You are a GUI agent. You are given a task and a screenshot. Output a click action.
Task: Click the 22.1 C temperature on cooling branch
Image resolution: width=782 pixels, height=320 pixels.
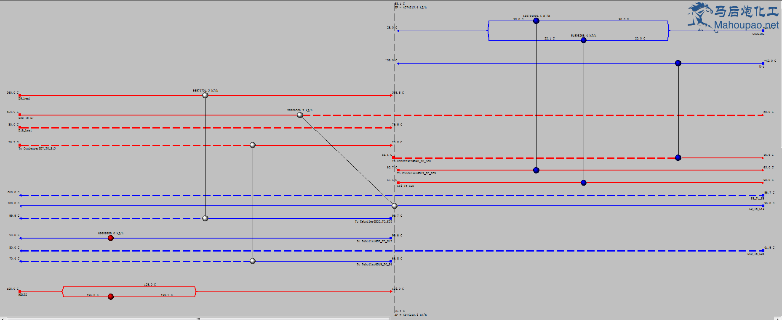[550, 39]
